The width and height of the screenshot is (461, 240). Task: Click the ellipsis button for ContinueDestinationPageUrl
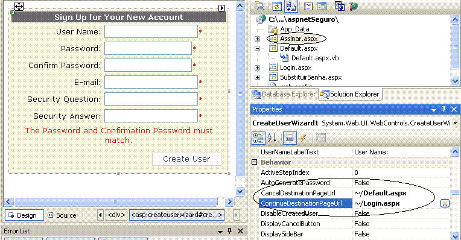(x=445, y=203)
